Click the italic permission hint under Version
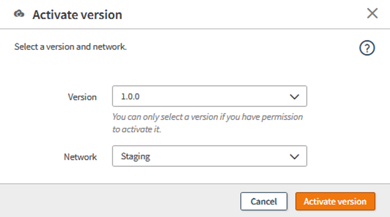The height and width of the screenshot is (217, 390). click(x=207, y=123)
